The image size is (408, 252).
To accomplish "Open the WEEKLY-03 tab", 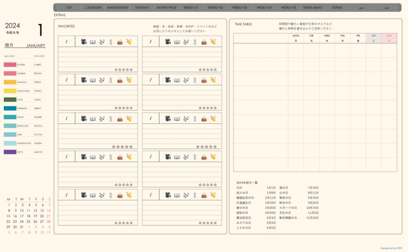I will coord(240,8).
